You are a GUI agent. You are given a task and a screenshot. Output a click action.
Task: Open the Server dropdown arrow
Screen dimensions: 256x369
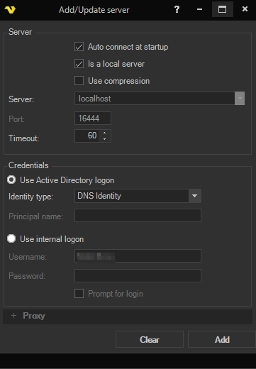tap(240, 99)
